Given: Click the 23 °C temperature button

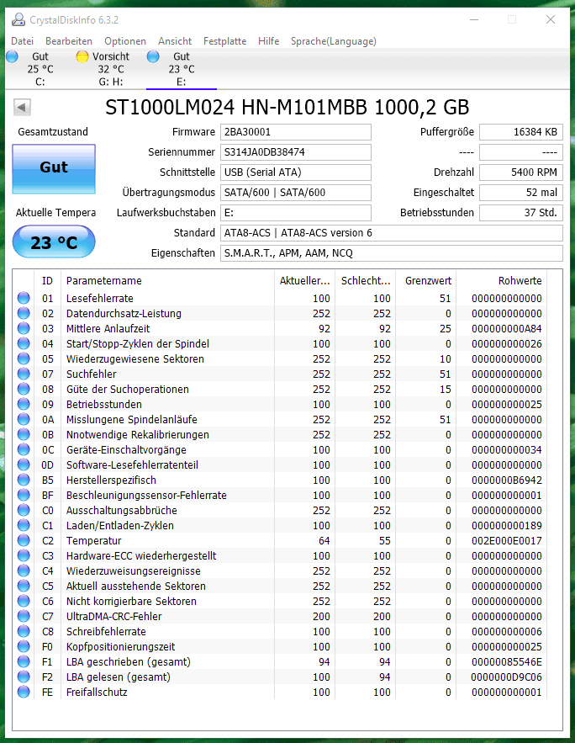Looking at the screenshot, I should pyautogui.click(x=54, y=242).
